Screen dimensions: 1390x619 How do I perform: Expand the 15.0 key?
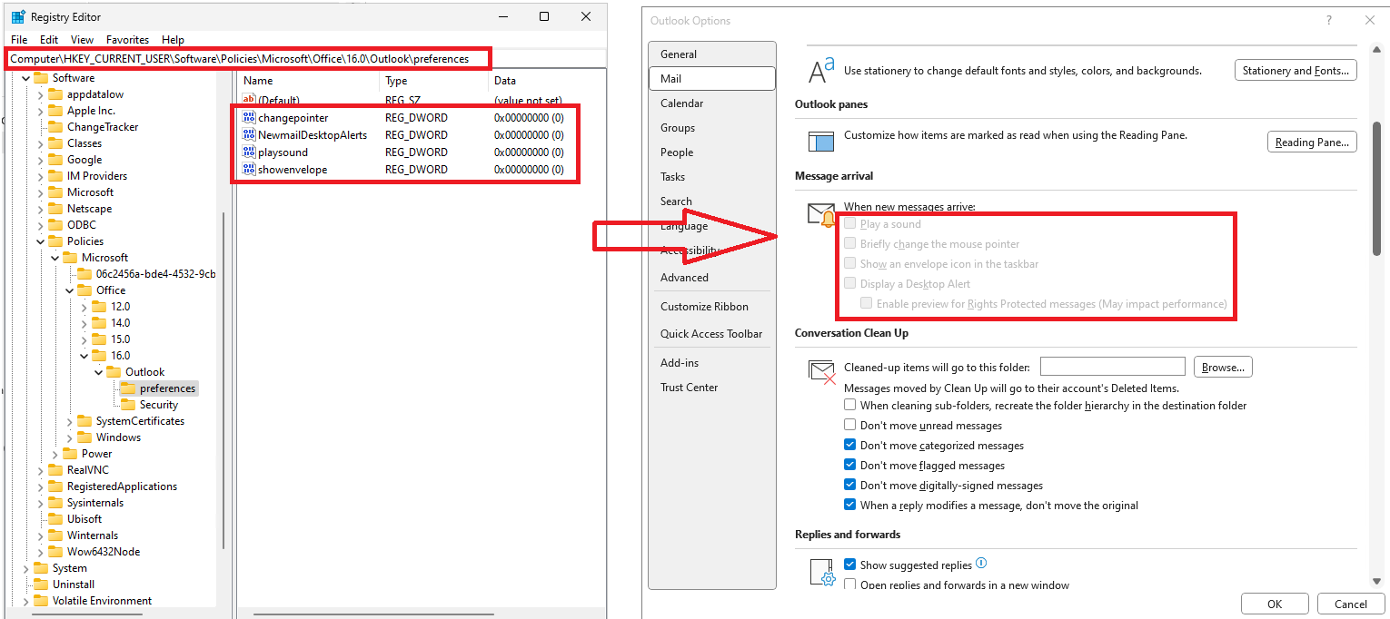pyautogui.click(x=84, y=339)
